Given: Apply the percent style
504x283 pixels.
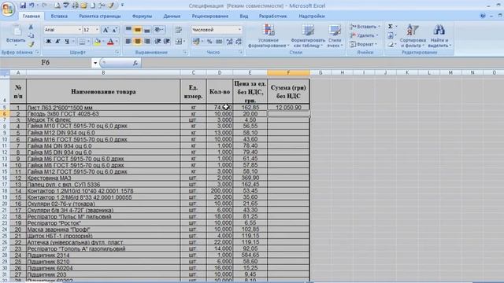Looking at the screenshot, I should [209, 42].
